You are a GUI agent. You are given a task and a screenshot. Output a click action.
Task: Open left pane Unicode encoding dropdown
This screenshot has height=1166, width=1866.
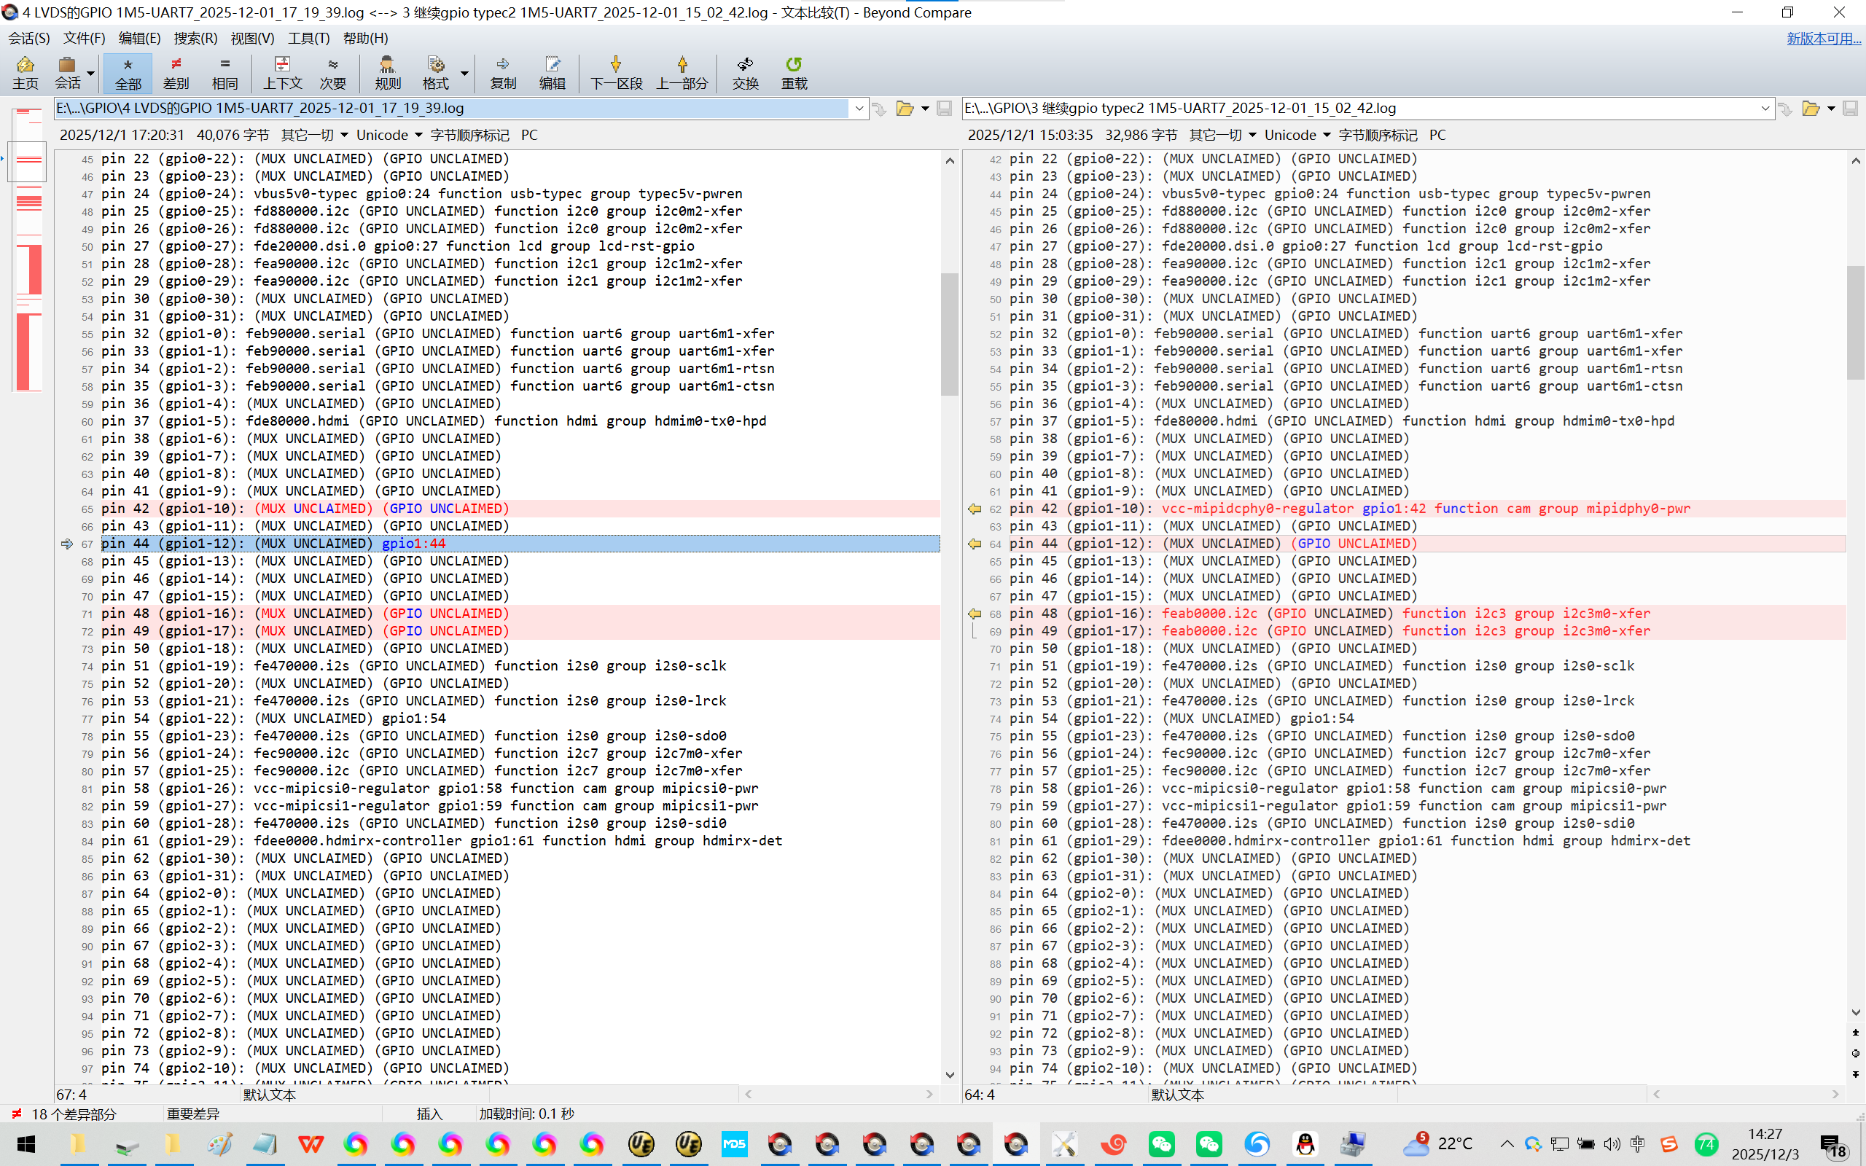tap(389, 135)
